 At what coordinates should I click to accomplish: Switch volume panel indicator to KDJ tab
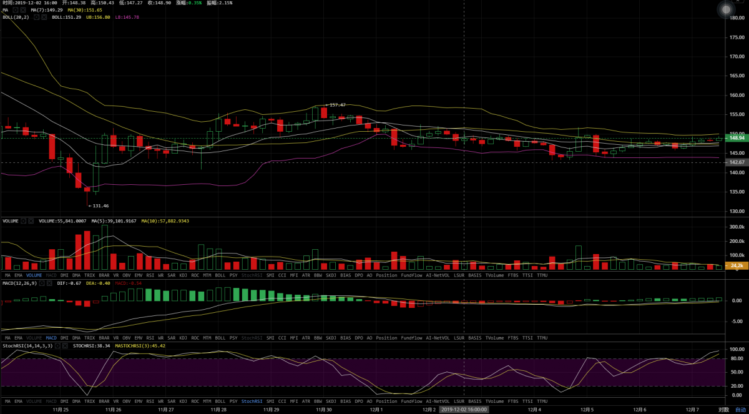click(x=183, y=275)
